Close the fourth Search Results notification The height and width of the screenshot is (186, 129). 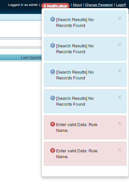120,97
